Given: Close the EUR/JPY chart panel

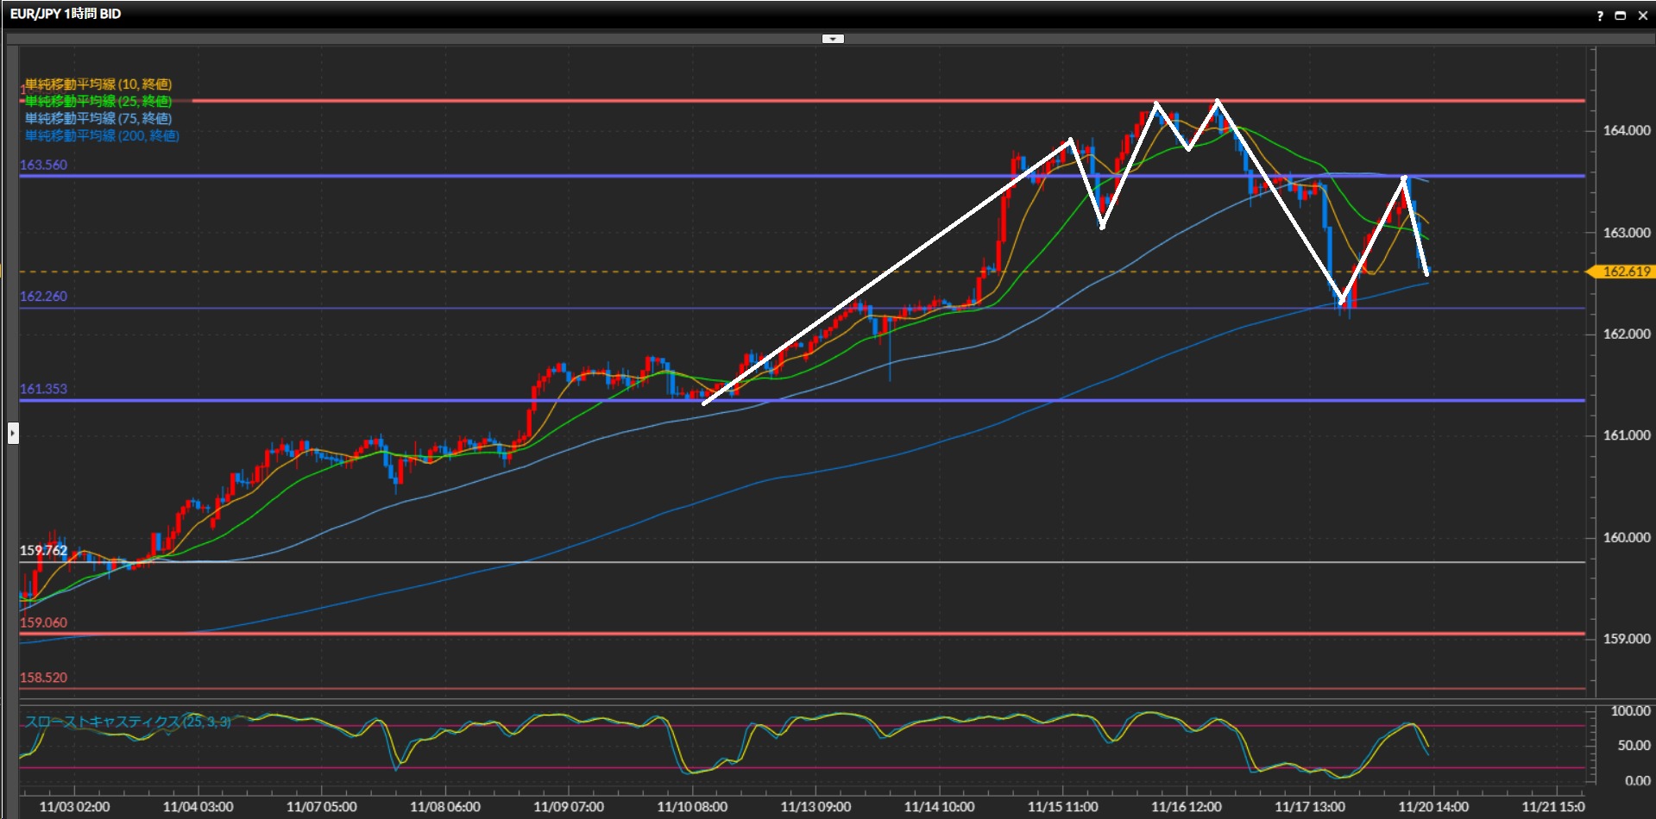Looking at the screenshot, I should pos(1642,16).
